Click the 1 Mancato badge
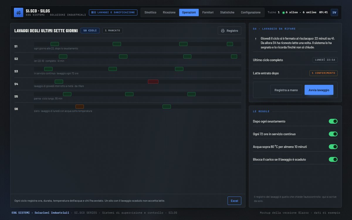 pyautogui.click(x=112, y=31)
